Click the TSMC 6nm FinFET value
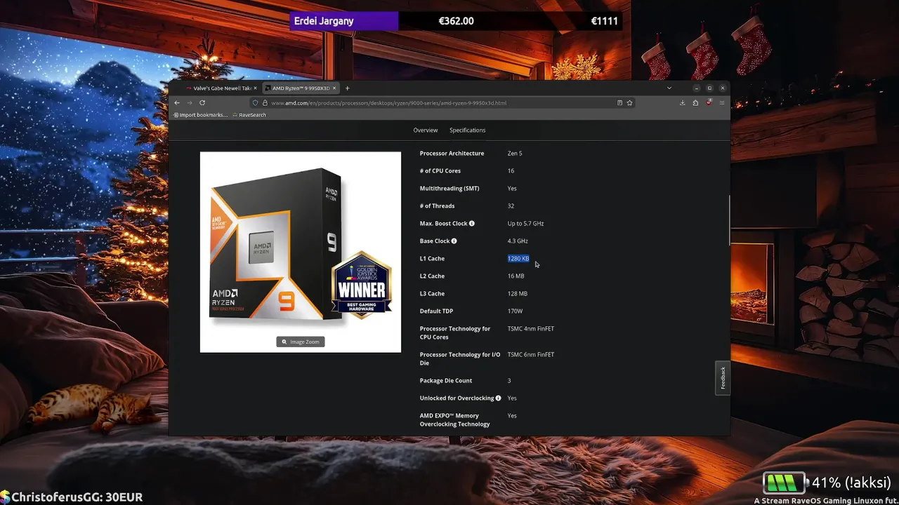The height and width of the screenshot is (505, 899). 531,354
